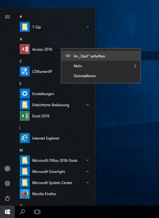Launch Excel 2016 via its green icon

click(25, 116)
